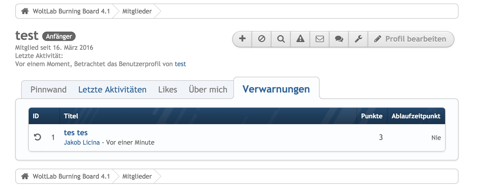Open conversation via speech bubbles icon

(x=339, y=39)
